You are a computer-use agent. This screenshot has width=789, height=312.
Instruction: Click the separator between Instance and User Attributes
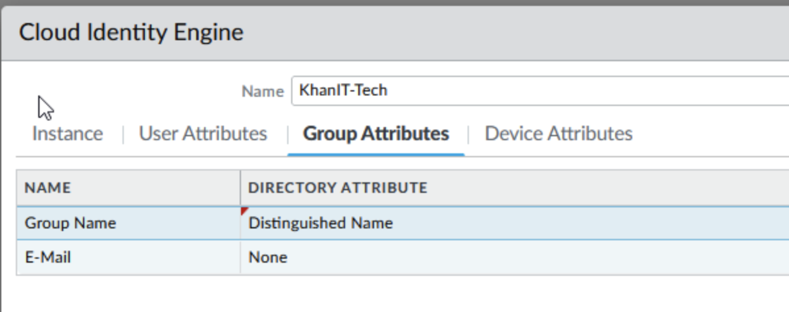[x=122, y=134]
